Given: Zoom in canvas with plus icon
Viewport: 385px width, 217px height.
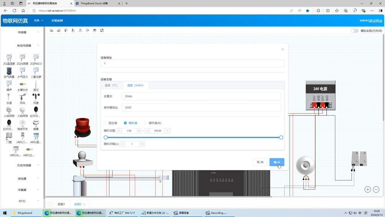Looking at the screenshot, I should point(368,189).
